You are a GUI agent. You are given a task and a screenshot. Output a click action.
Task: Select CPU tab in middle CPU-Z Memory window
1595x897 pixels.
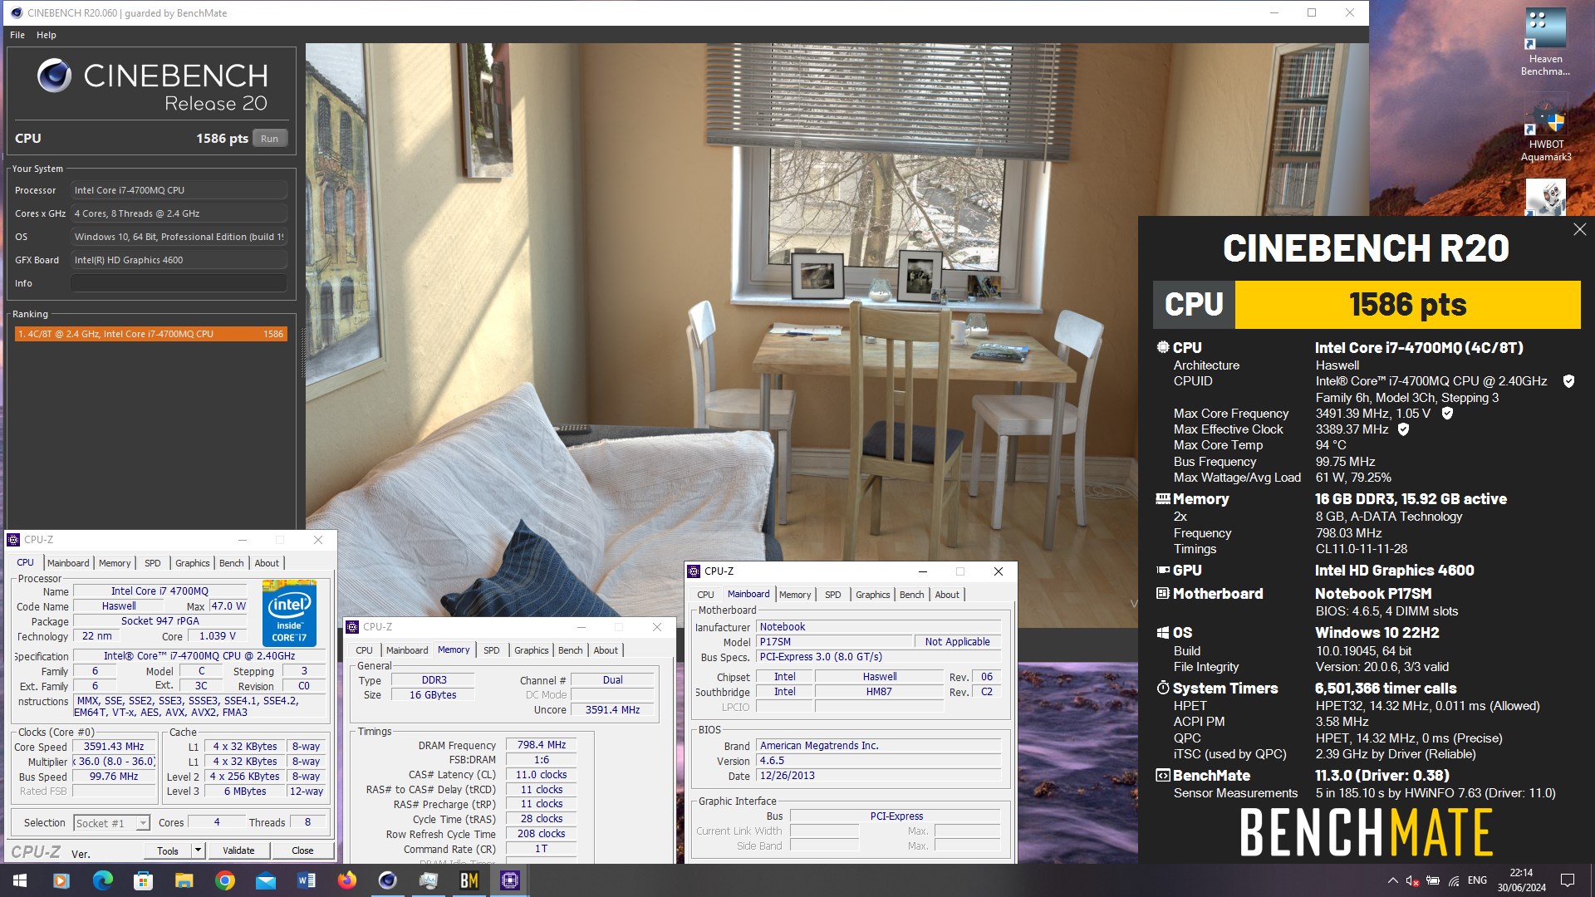tap(364, 650)
